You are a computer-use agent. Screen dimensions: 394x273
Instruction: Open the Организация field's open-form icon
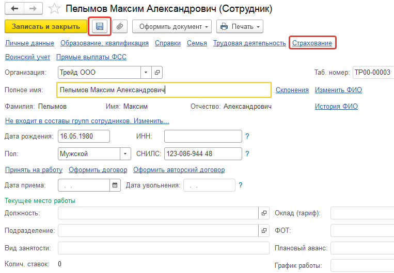(x=157, y=73)
